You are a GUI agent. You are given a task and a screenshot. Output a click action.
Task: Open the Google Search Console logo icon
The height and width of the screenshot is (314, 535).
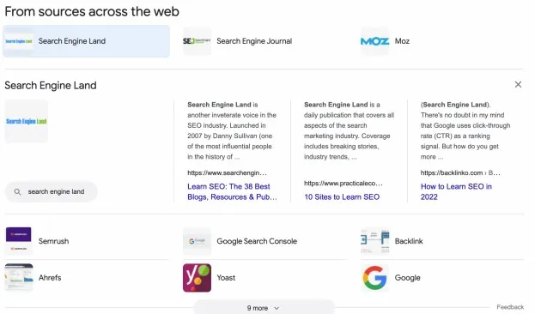click(197, 241)
